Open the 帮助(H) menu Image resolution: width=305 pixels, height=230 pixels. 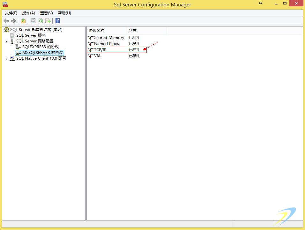click(x=64, y=13)
